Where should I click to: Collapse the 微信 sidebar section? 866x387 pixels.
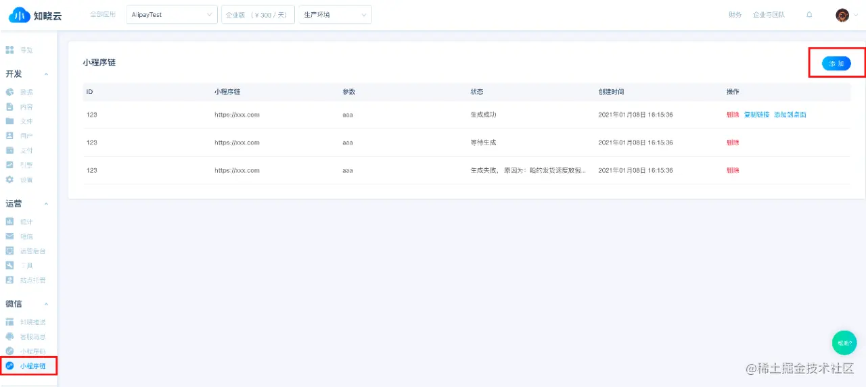(46, 304)
